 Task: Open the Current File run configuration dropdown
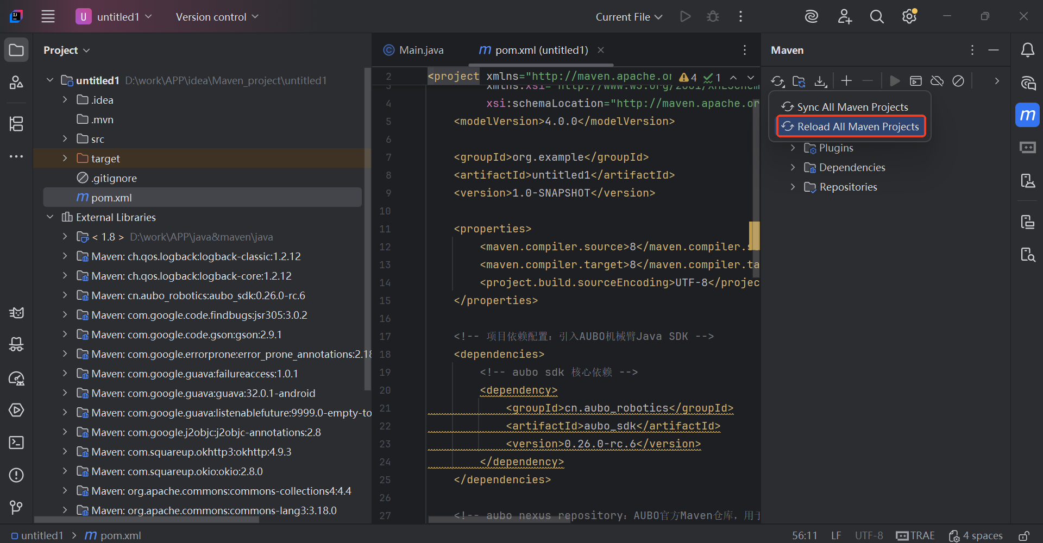point(628,16)
